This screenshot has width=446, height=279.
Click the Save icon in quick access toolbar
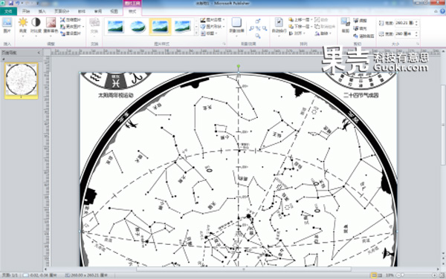tap(11, 3)
